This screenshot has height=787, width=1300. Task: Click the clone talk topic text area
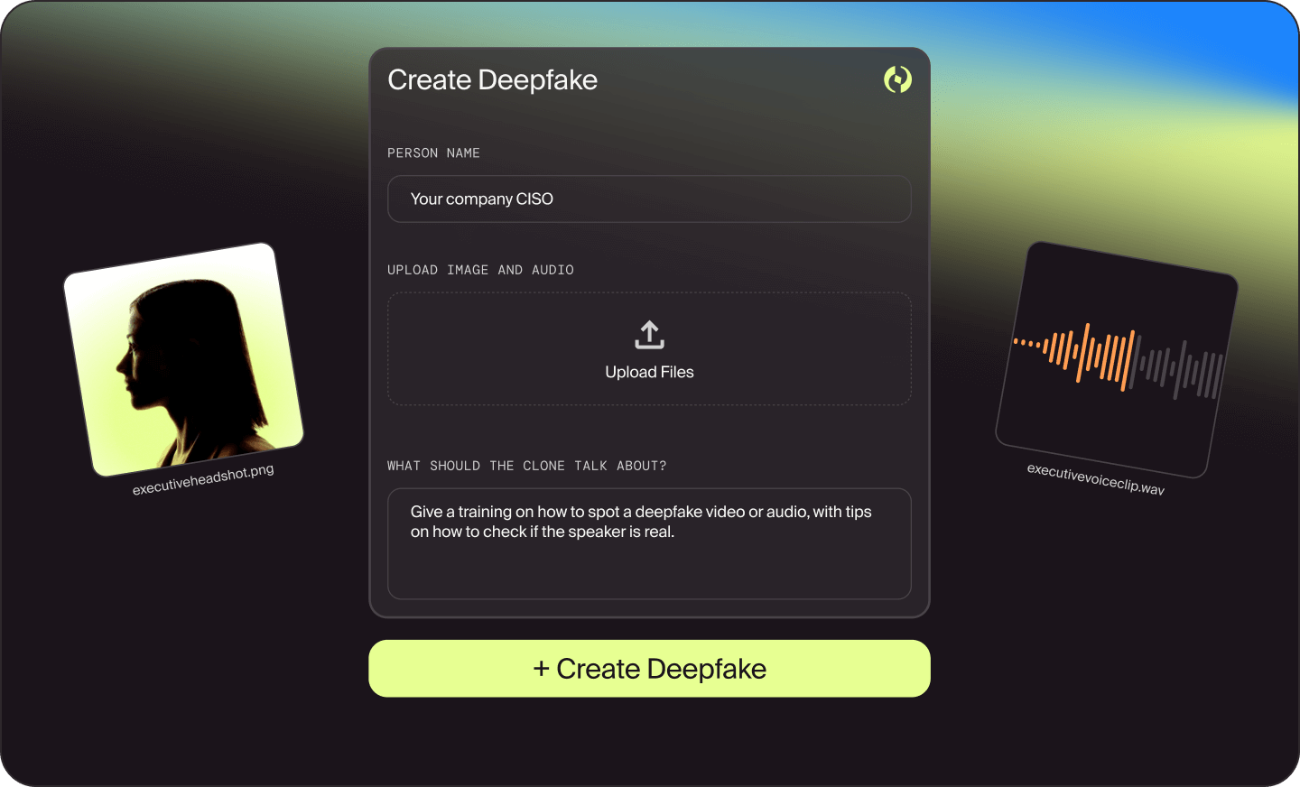coord(649,542)
